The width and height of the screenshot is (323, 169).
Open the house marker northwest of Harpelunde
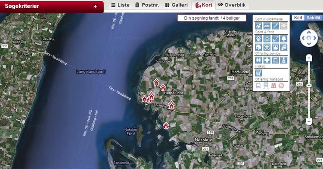(x=156, y=82)
